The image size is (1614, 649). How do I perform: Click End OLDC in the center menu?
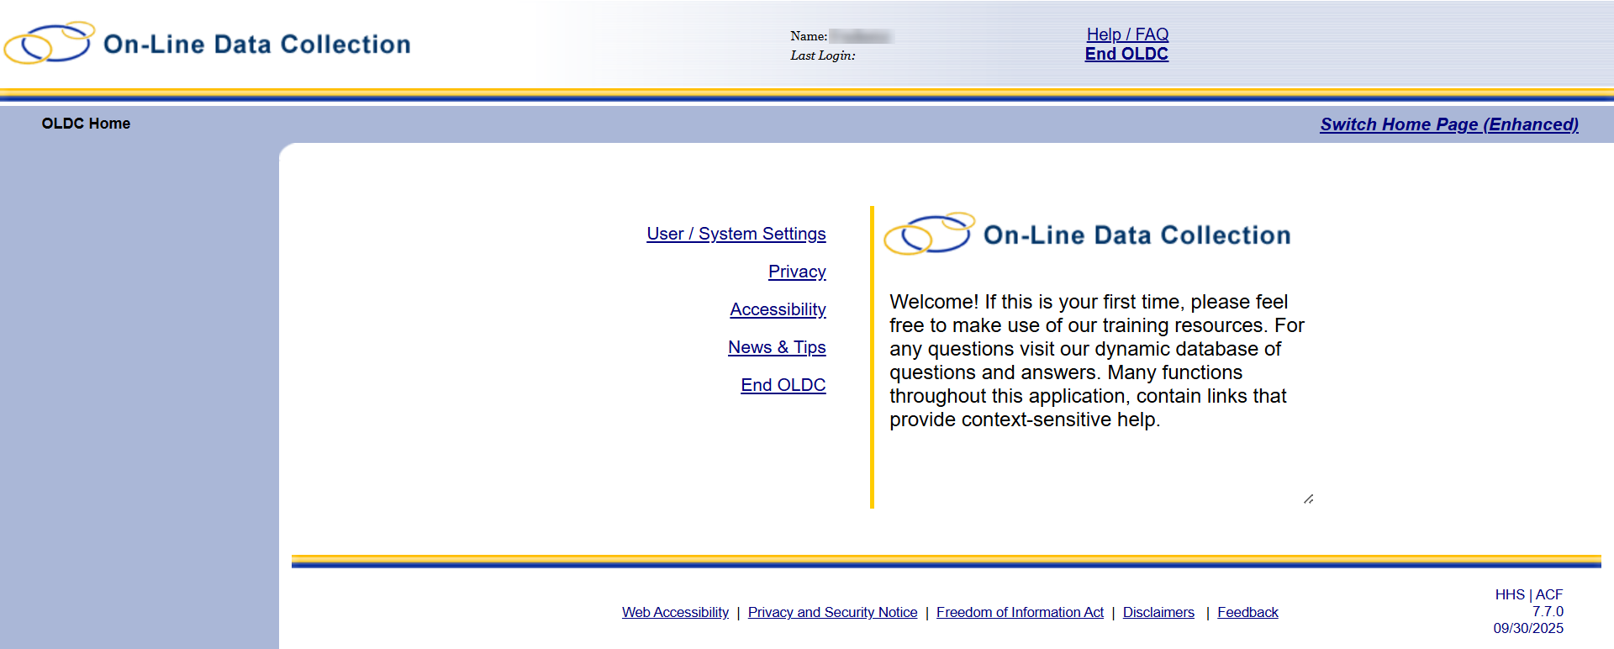(x=783, y=385)
